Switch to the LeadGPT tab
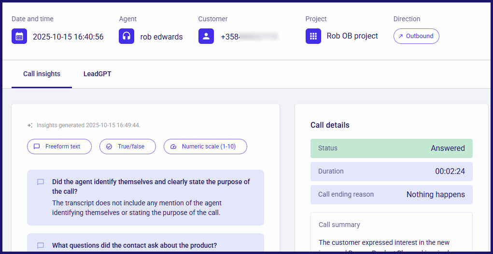Screen dimensions: 493x254 [97, 74]
